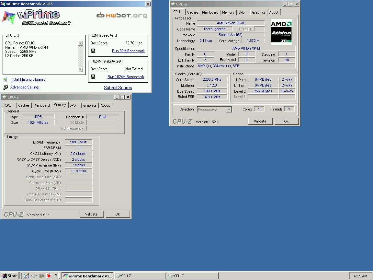
Task: Select CPU tab in the right CPU-Z window
Action: click(176, 12)
